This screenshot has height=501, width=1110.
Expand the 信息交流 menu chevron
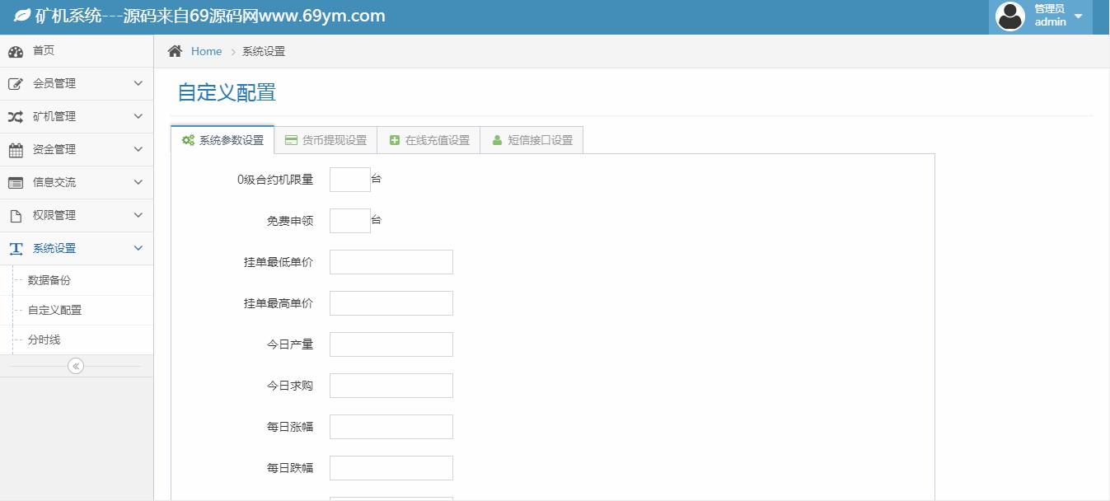pos(138,182)
